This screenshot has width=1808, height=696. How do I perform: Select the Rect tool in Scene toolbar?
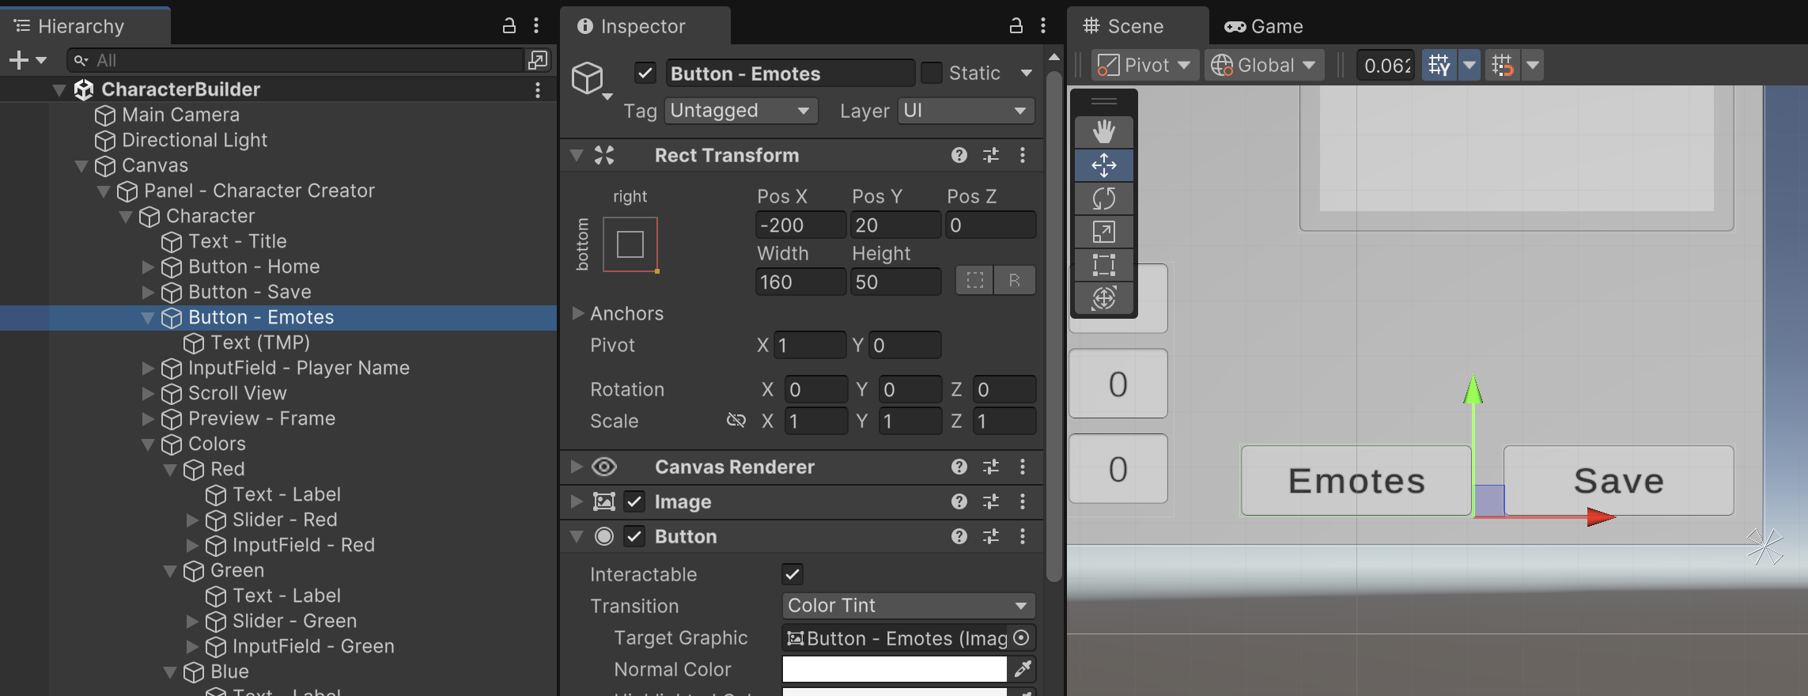coord(1103,265)
